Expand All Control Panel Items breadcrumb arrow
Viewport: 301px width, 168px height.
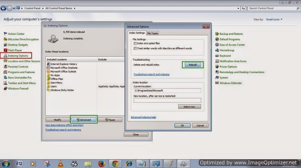click(75, 8)
